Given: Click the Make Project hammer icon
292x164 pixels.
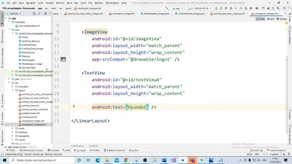Looking at the screenshot, I should click(167, 8).
